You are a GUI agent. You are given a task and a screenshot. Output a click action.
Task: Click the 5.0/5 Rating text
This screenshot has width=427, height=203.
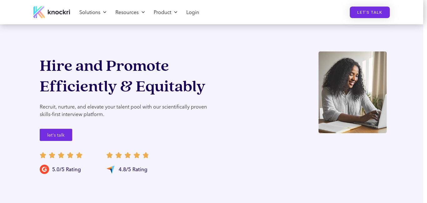click(67, 169)
